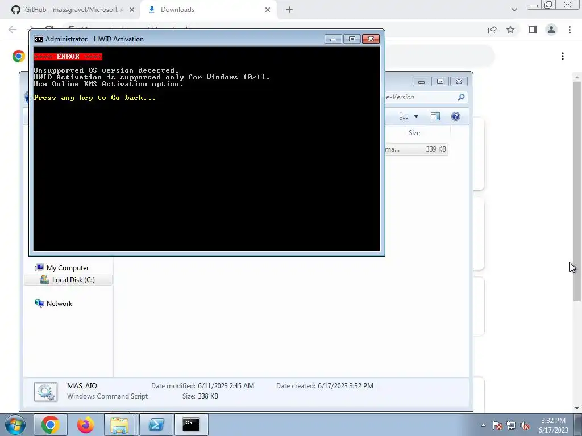
Task: Select file row showing 339 KB
Action: 416,149
